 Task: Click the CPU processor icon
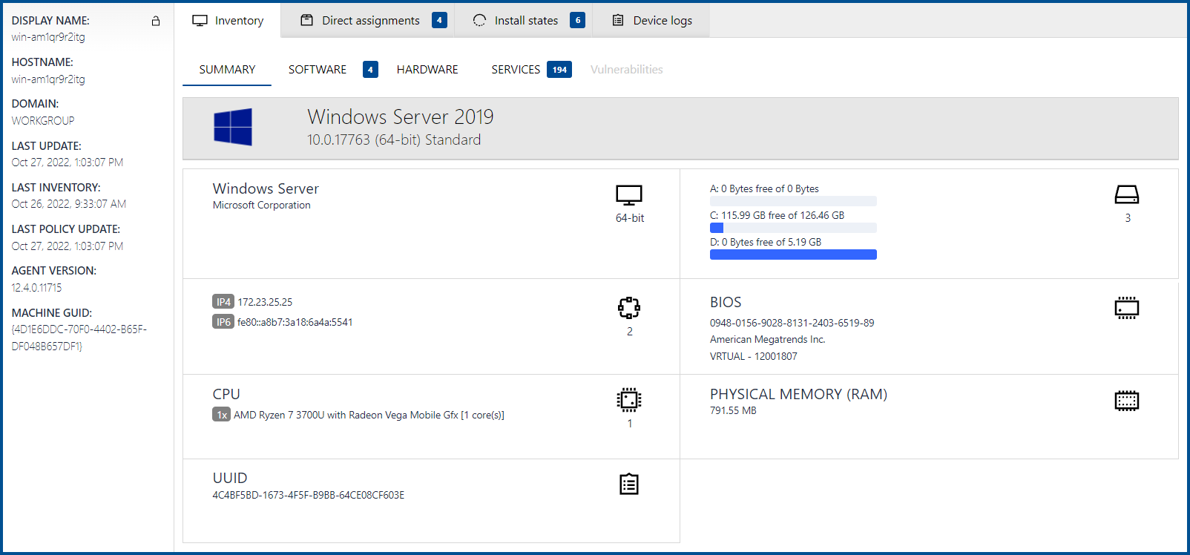click(x=628, y=400)
